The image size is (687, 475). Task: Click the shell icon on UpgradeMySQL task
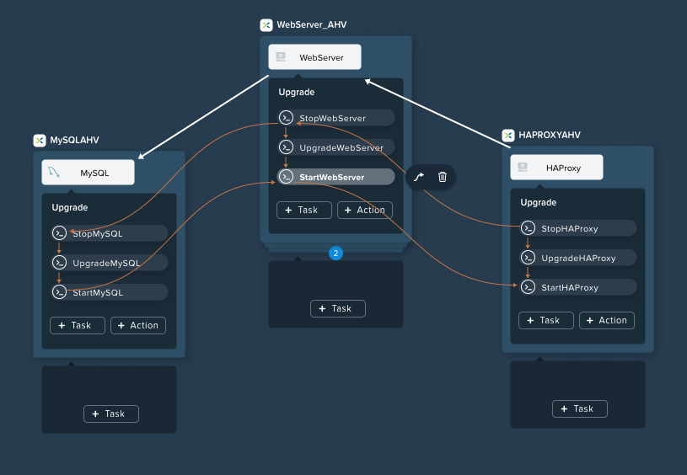[x=59, y=263]
